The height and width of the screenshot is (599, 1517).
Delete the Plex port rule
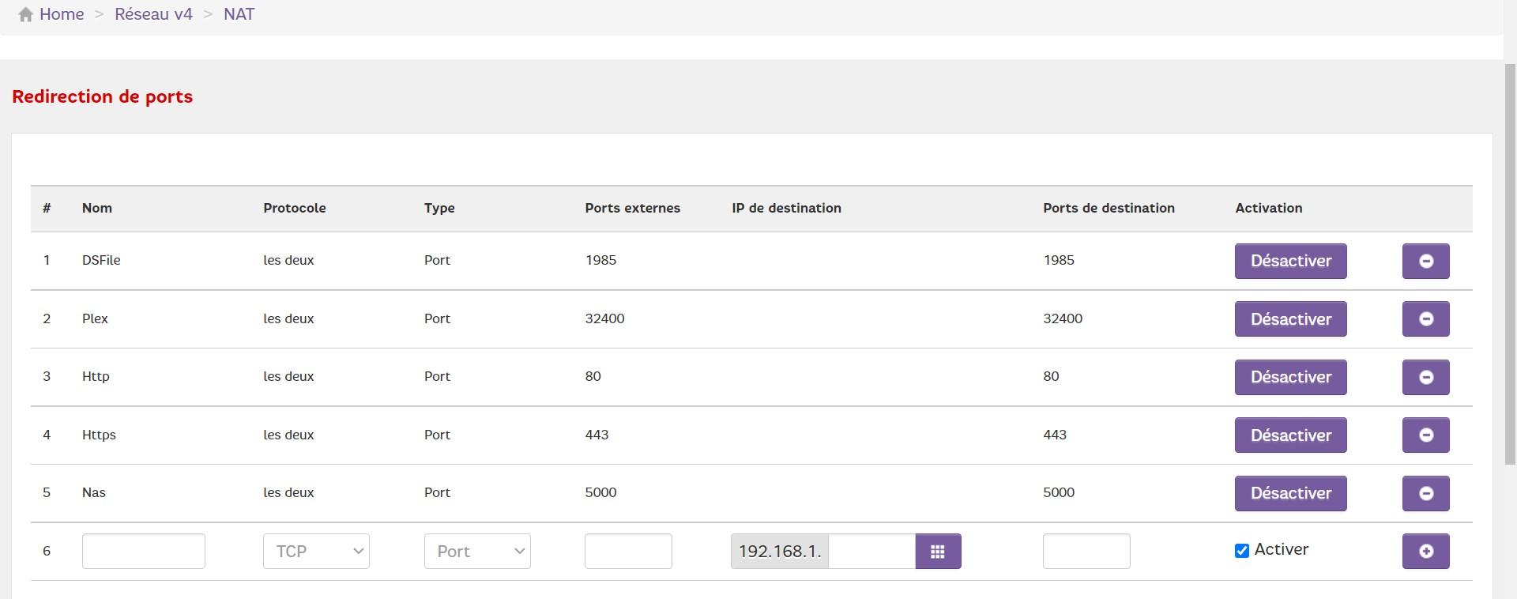(1425, 318)
